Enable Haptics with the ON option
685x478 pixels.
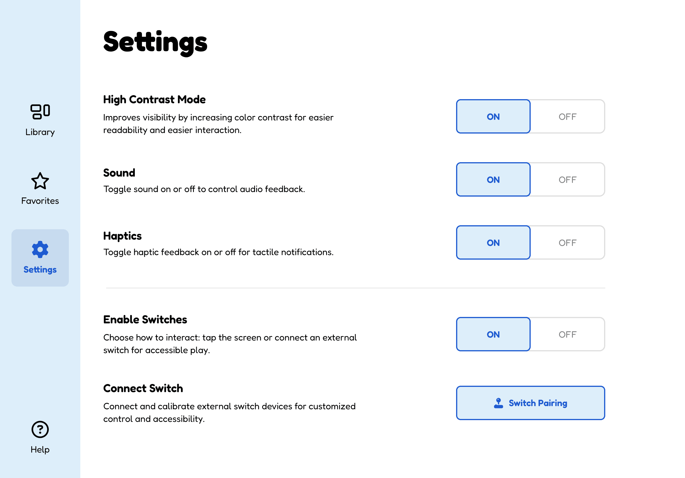(x=493, y=242)
